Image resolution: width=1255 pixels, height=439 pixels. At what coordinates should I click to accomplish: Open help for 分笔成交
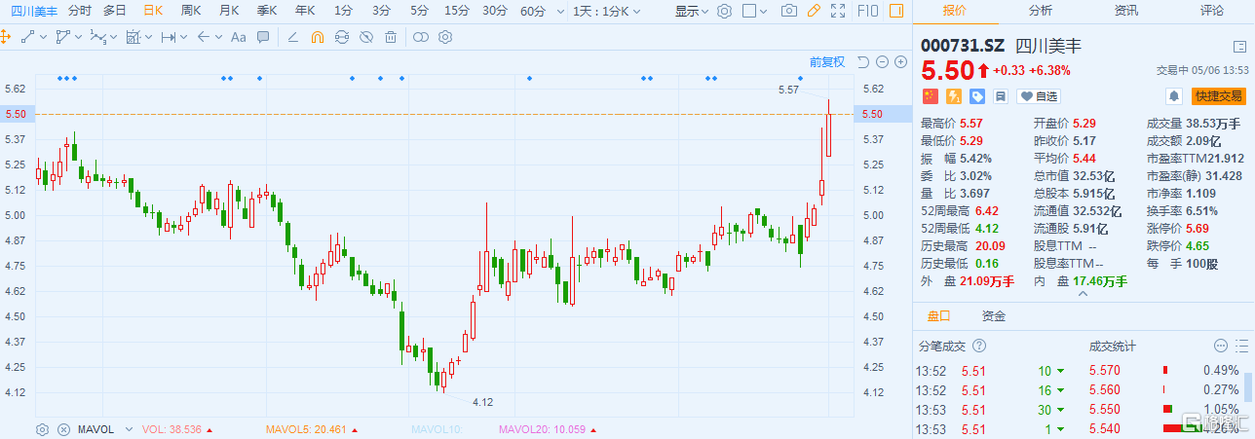pyautogui.click(x=979, y=346)
